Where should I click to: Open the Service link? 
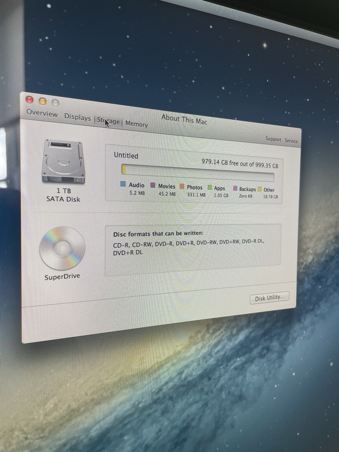291,141
